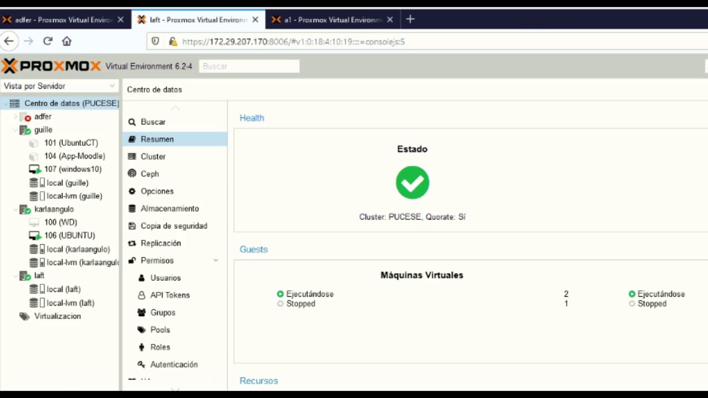Click the guille node server icon
The image size is (708, 398).
[25, 130]
